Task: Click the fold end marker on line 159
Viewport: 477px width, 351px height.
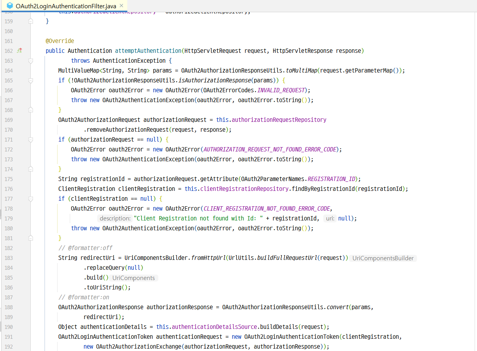Action: click(31, 21)
